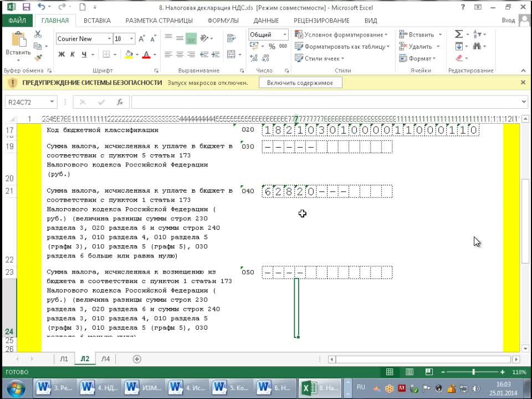
Task: Add a new sheet with plus icon
Action: click(137, 359)
